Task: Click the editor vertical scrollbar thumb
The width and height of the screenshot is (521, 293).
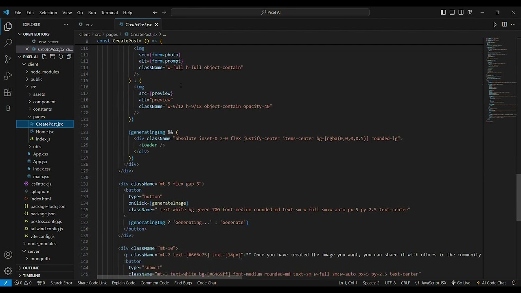Action: [x=519, y=197]
